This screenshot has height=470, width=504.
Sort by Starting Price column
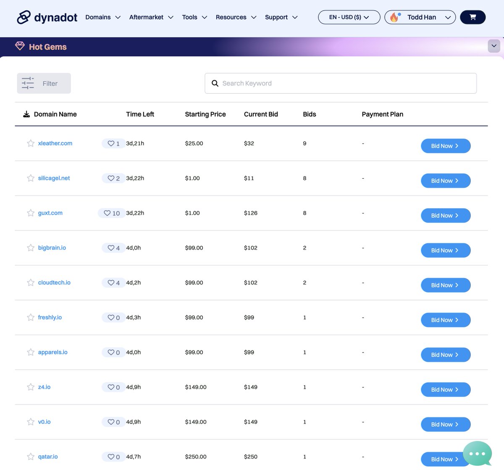(205, 114)
